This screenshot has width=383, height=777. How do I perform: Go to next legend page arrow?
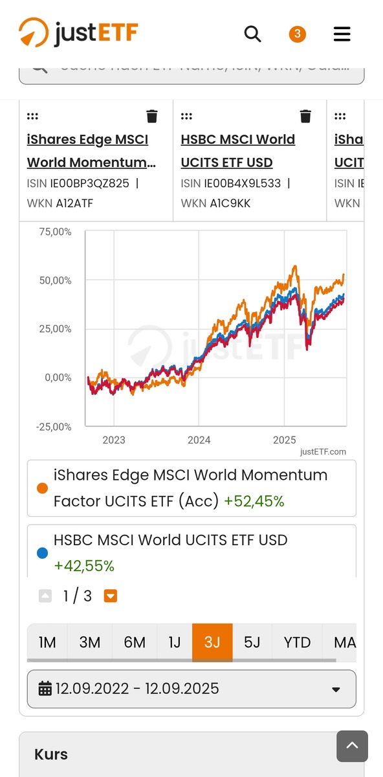pos(111,596)
